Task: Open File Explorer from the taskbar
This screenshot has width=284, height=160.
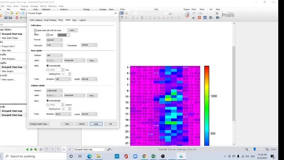Action: (99, 156)
